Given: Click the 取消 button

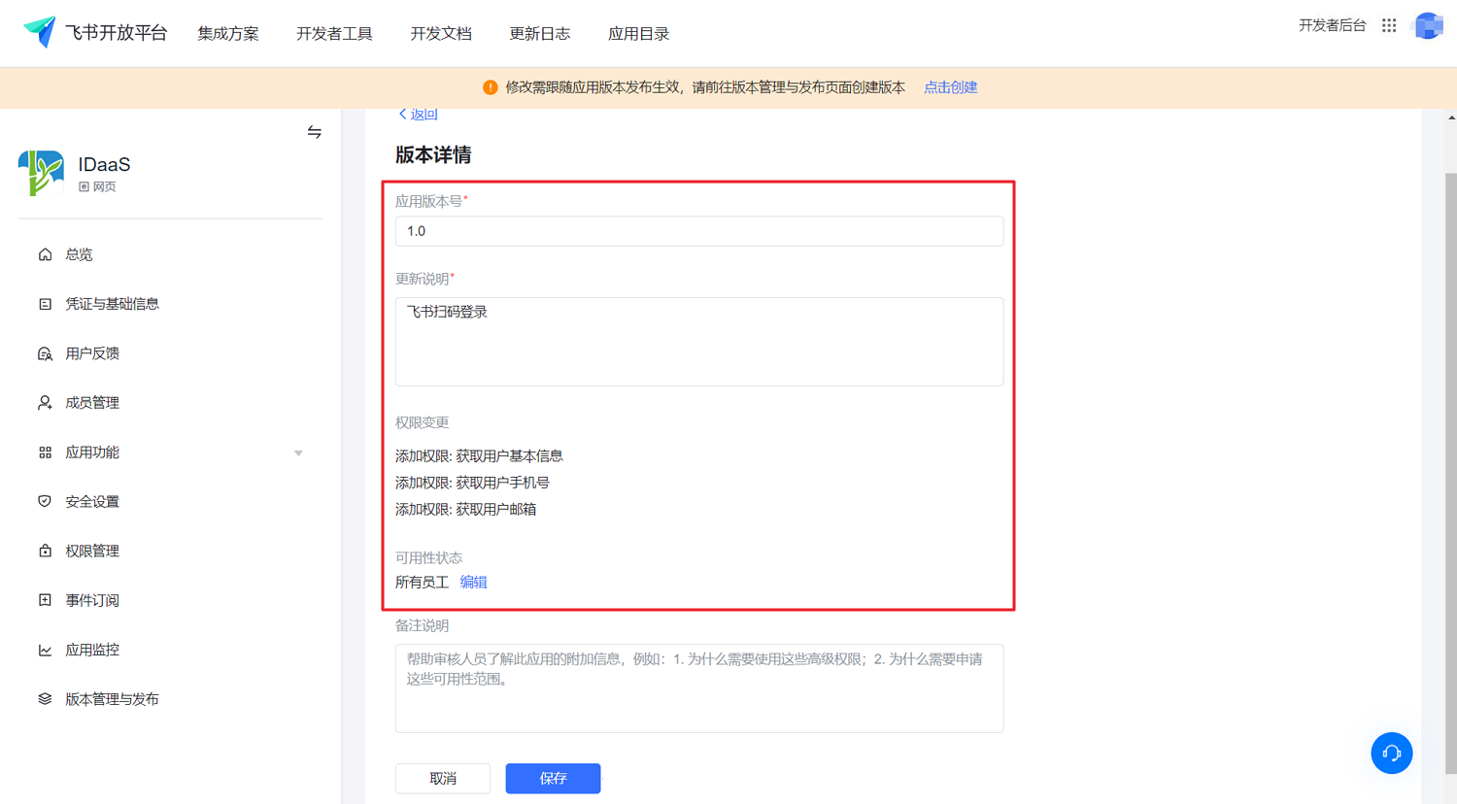Looking at the screenshot, I should click(x=443, y=779).
